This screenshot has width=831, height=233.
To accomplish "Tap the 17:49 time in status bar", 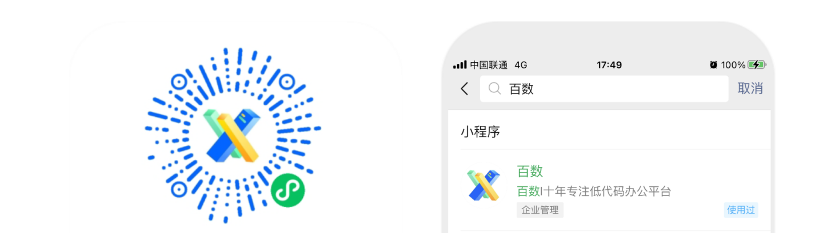I will coord(609,65).
